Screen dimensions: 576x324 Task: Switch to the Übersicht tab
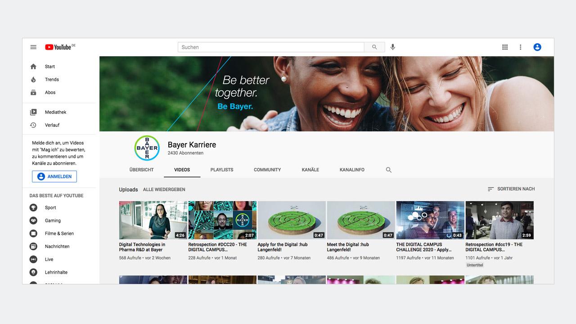[141, 170]
